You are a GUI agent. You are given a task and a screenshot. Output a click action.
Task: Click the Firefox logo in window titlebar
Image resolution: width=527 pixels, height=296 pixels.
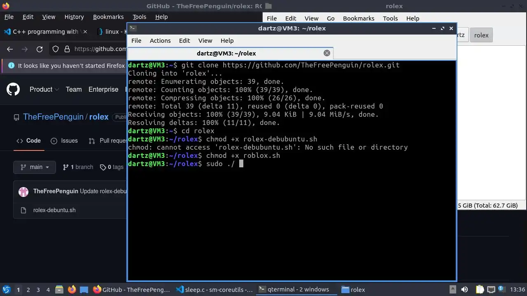(6, 6)
